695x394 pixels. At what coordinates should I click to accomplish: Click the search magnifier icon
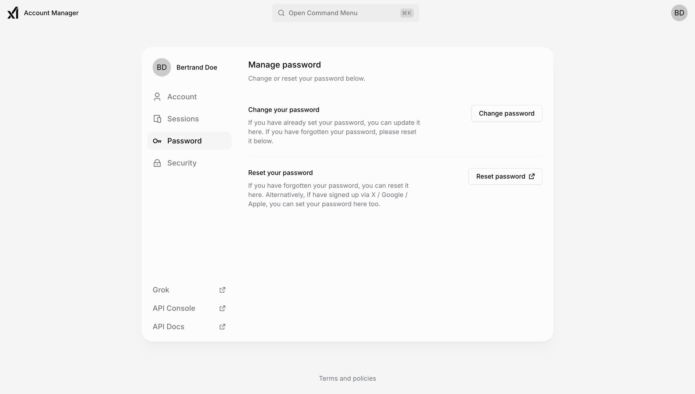(281, 13)
